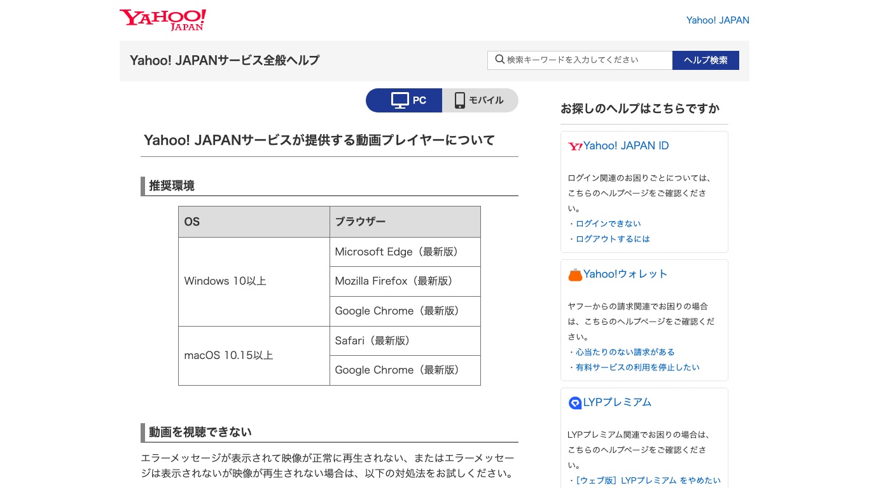Click the OS column header
Screen dimensions: 869x488
click(254, 222)
